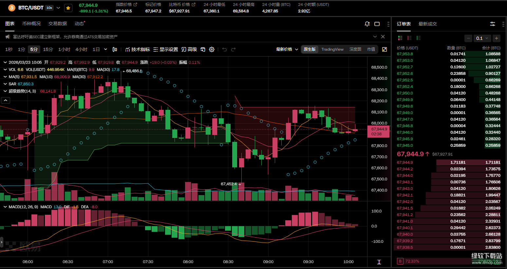The image size is (507, 269).
Task: Open the 交易数据 tab
Action: pyautogui.click(x=58, y=24)
